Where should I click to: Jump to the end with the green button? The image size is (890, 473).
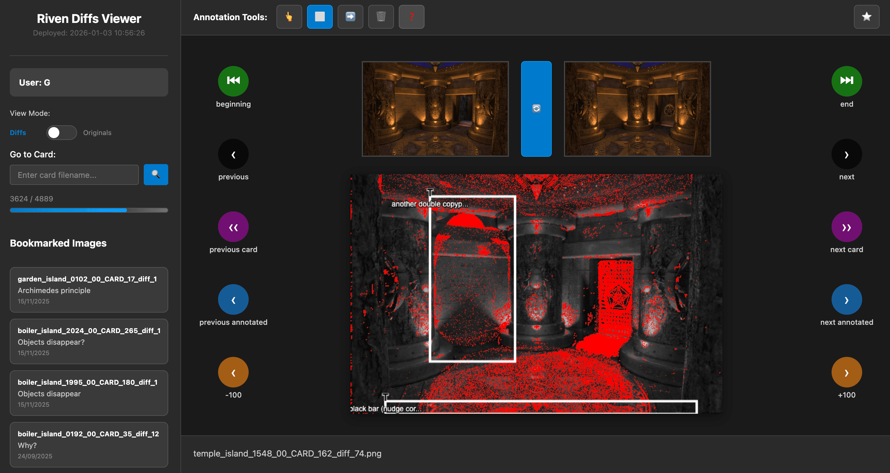pos(846,81)
